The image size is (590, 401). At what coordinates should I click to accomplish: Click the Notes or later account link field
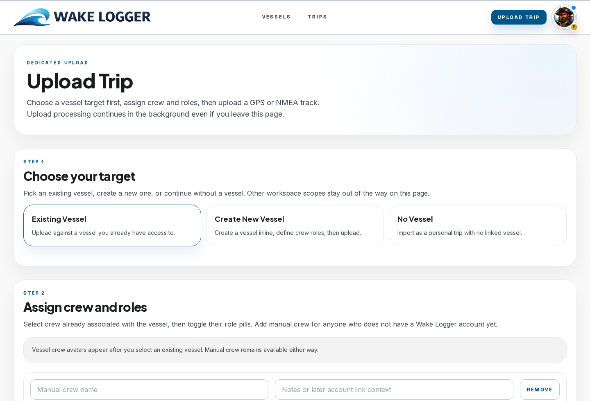(394, 390)
